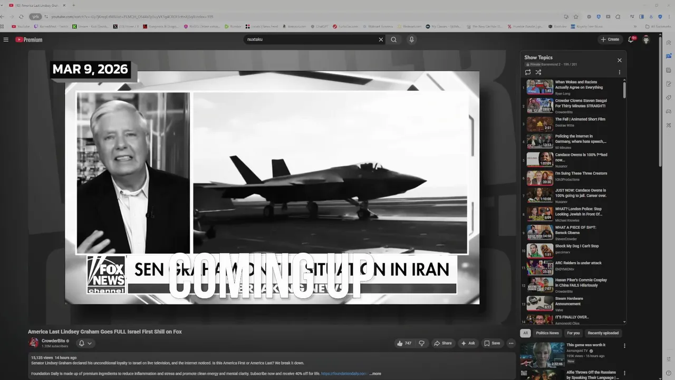Viewport: 675px width, 380px height.
Task: Select the All filter chip
Action: click(525, 333)
